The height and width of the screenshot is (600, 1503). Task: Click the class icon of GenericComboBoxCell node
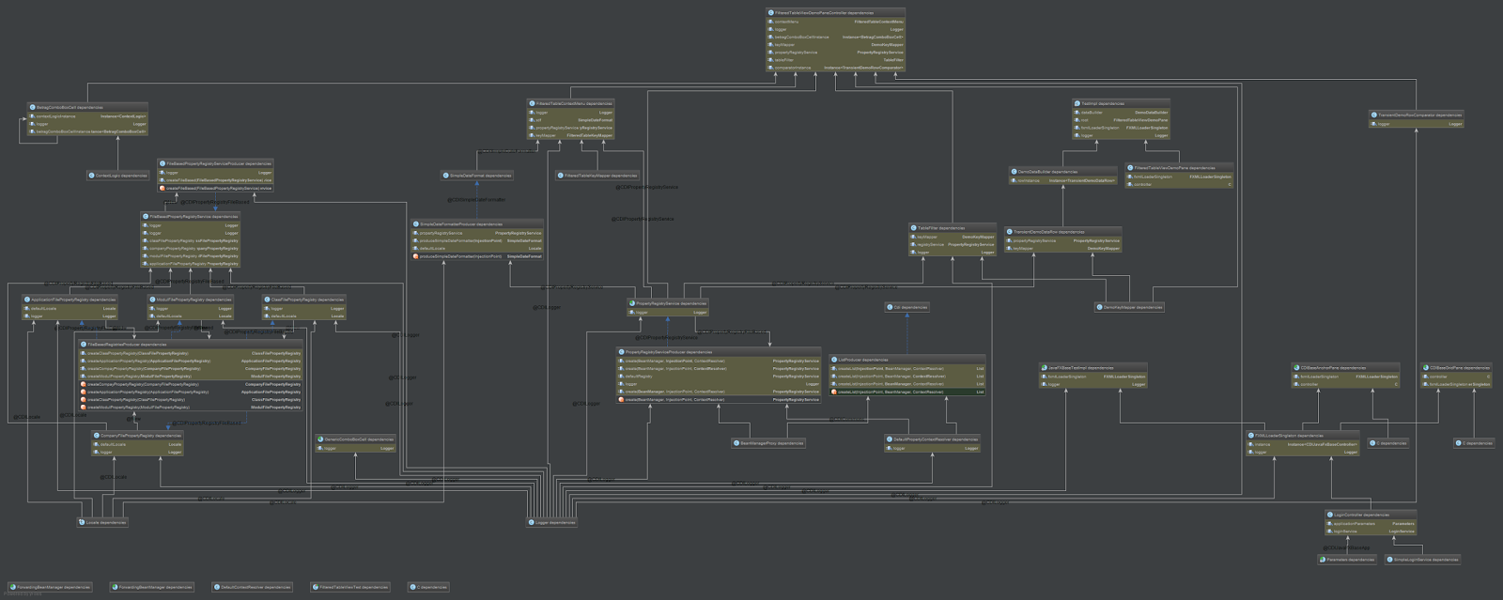[x=321, y=439]
